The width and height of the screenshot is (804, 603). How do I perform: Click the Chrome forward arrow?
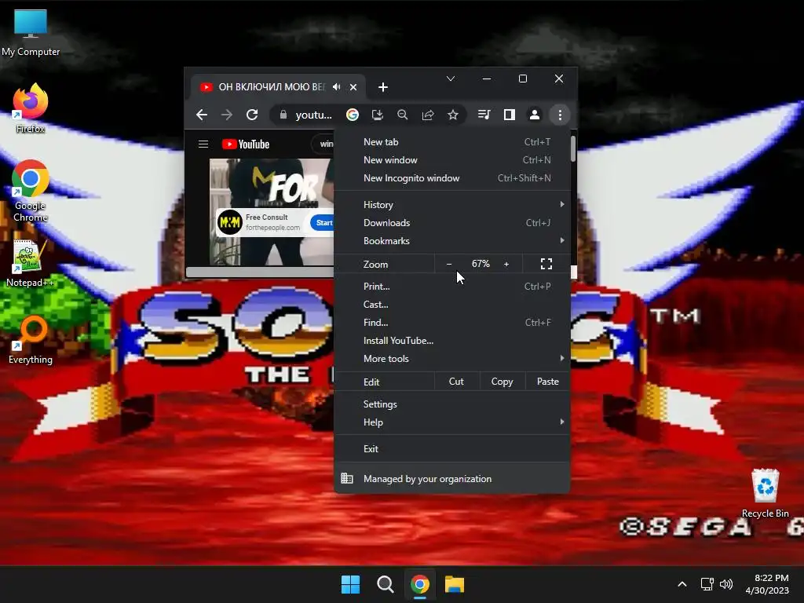coord(226,115)
